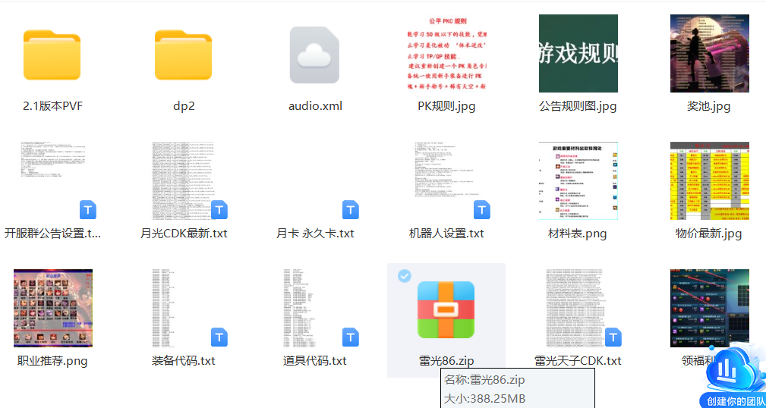766x408 pixels.
Task: Open the 材料表.png thumbnail
Action: pos(578,180)
